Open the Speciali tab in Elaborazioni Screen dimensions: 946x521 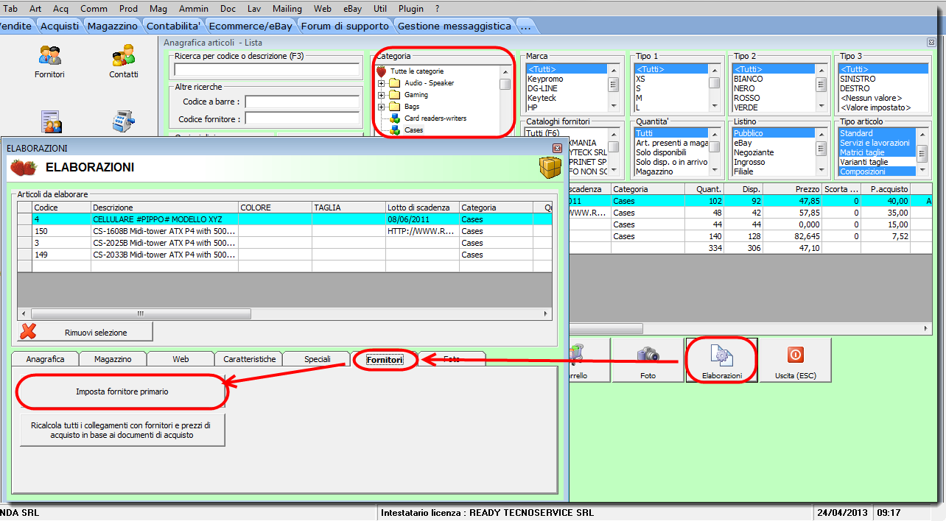tap(317, 359)
